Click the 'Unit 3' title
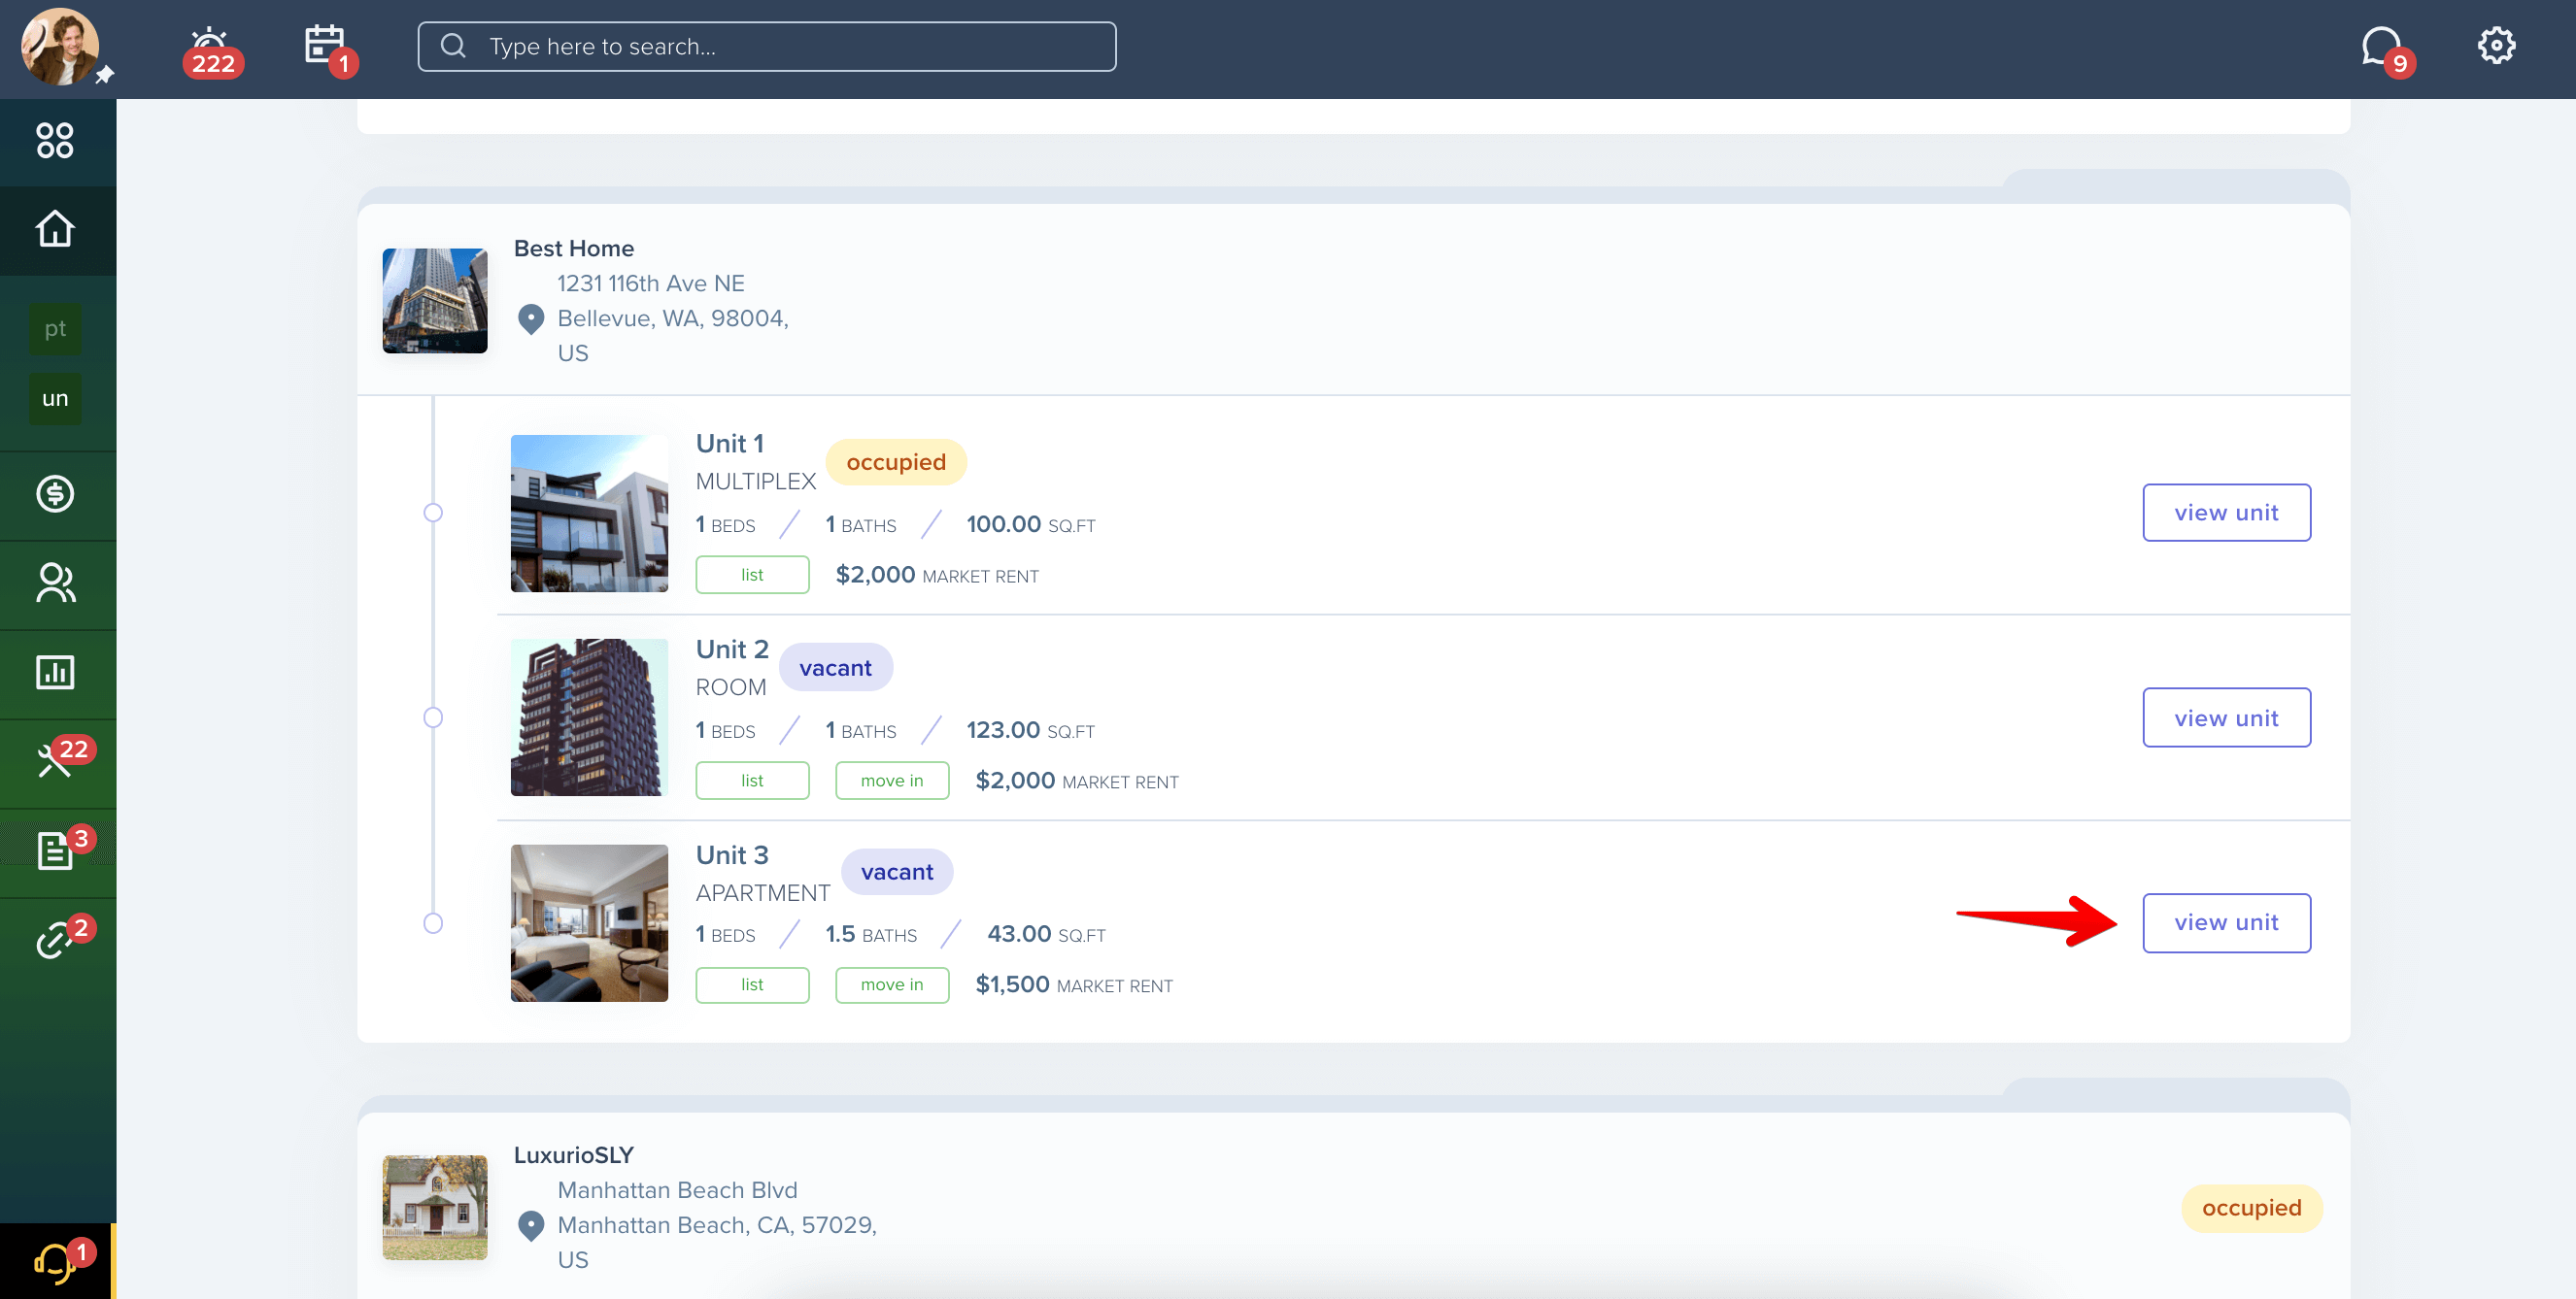The height and width of the screenshot is (1299, 2576). (732, 854)
